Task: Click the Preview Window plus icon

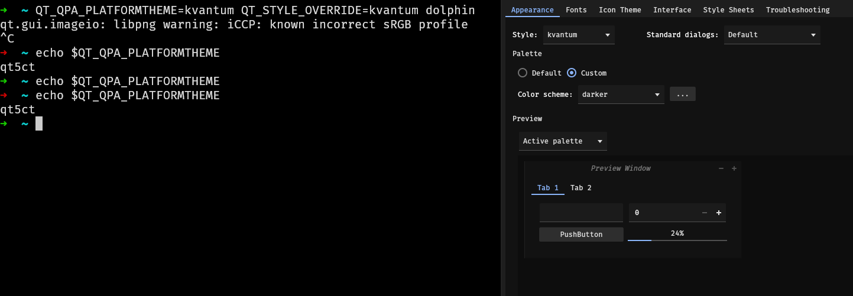Action: click(x=734, y=168)
